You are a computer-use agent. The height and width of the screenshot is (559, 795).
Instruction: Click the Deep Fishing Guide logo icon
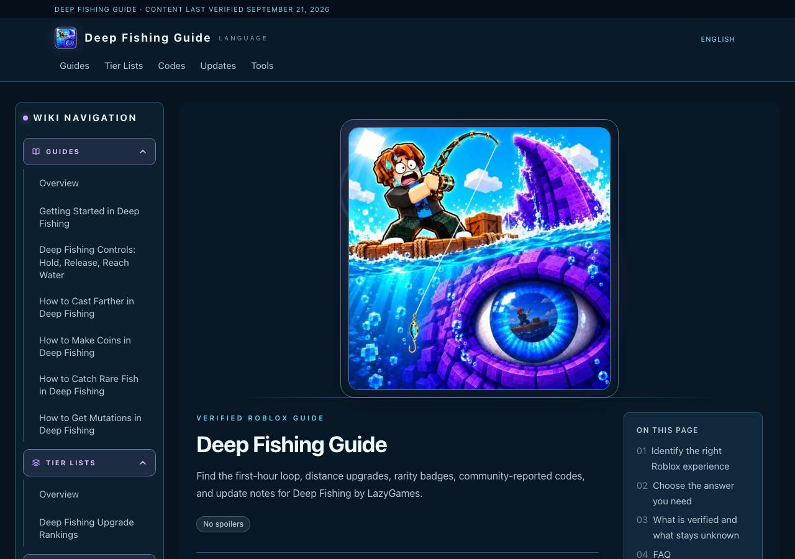click(66, 38)
